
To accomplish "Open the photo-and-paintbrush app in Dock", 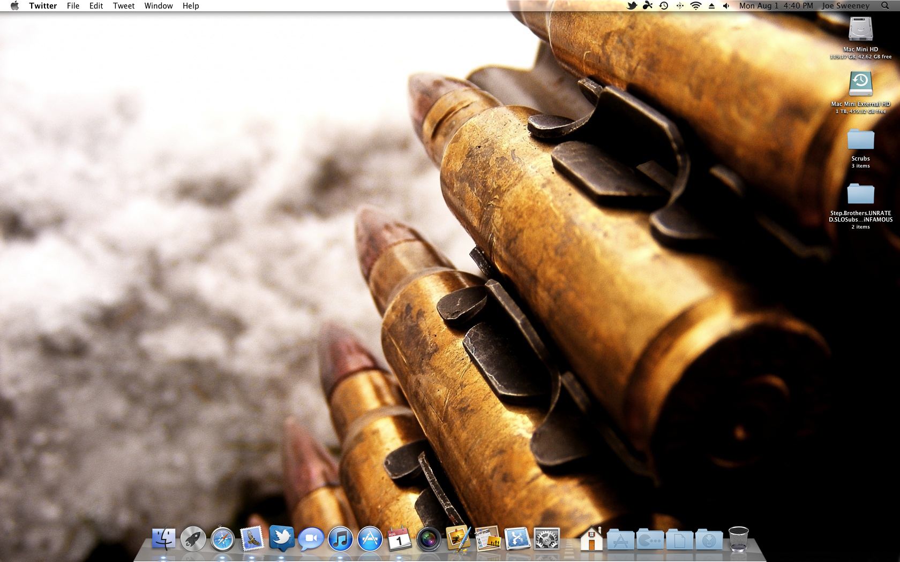I will (x=458, y=539).
